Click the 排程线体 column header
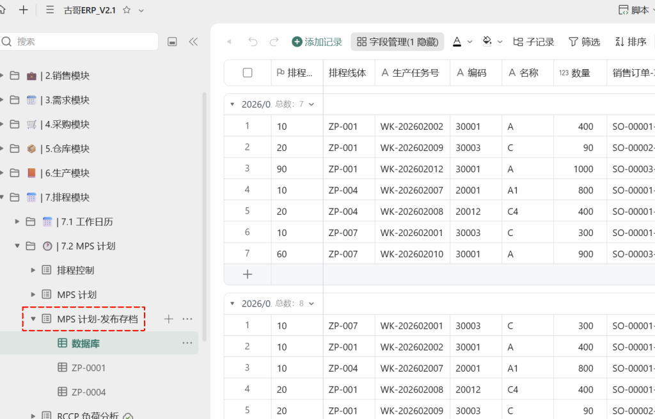The image size is (655, 419). pos(349,73)
